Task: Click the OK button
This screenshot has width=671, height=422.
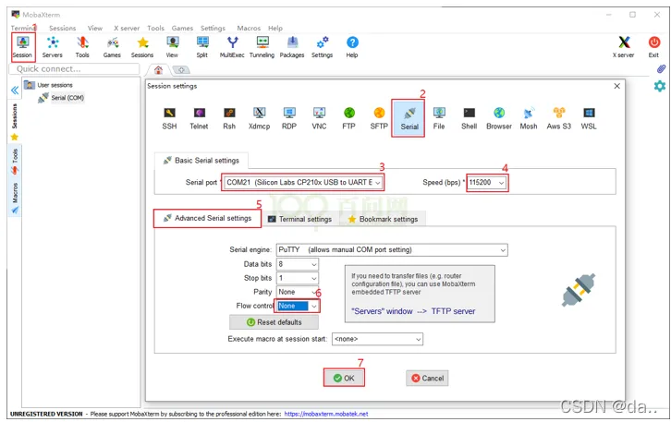Action: pyautogui.click(x=344, y=379)
